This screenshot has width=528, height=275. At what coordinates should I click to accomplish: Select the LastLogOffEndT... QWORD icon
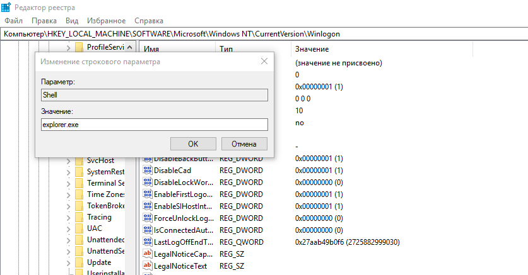pyautogui.click(x=147, y=242)
